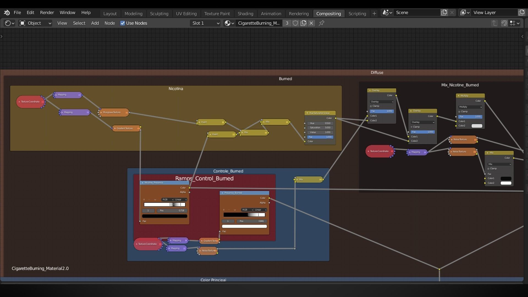Click the material user count 3 button
The width and height of the screenshot is (528, 297).
(x=287, y=23)
